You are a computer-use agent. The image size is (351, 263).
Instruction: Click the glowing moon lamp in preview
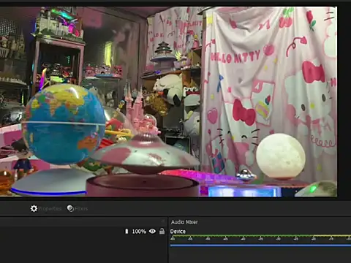pyautogui.click(x=281, y=156)
